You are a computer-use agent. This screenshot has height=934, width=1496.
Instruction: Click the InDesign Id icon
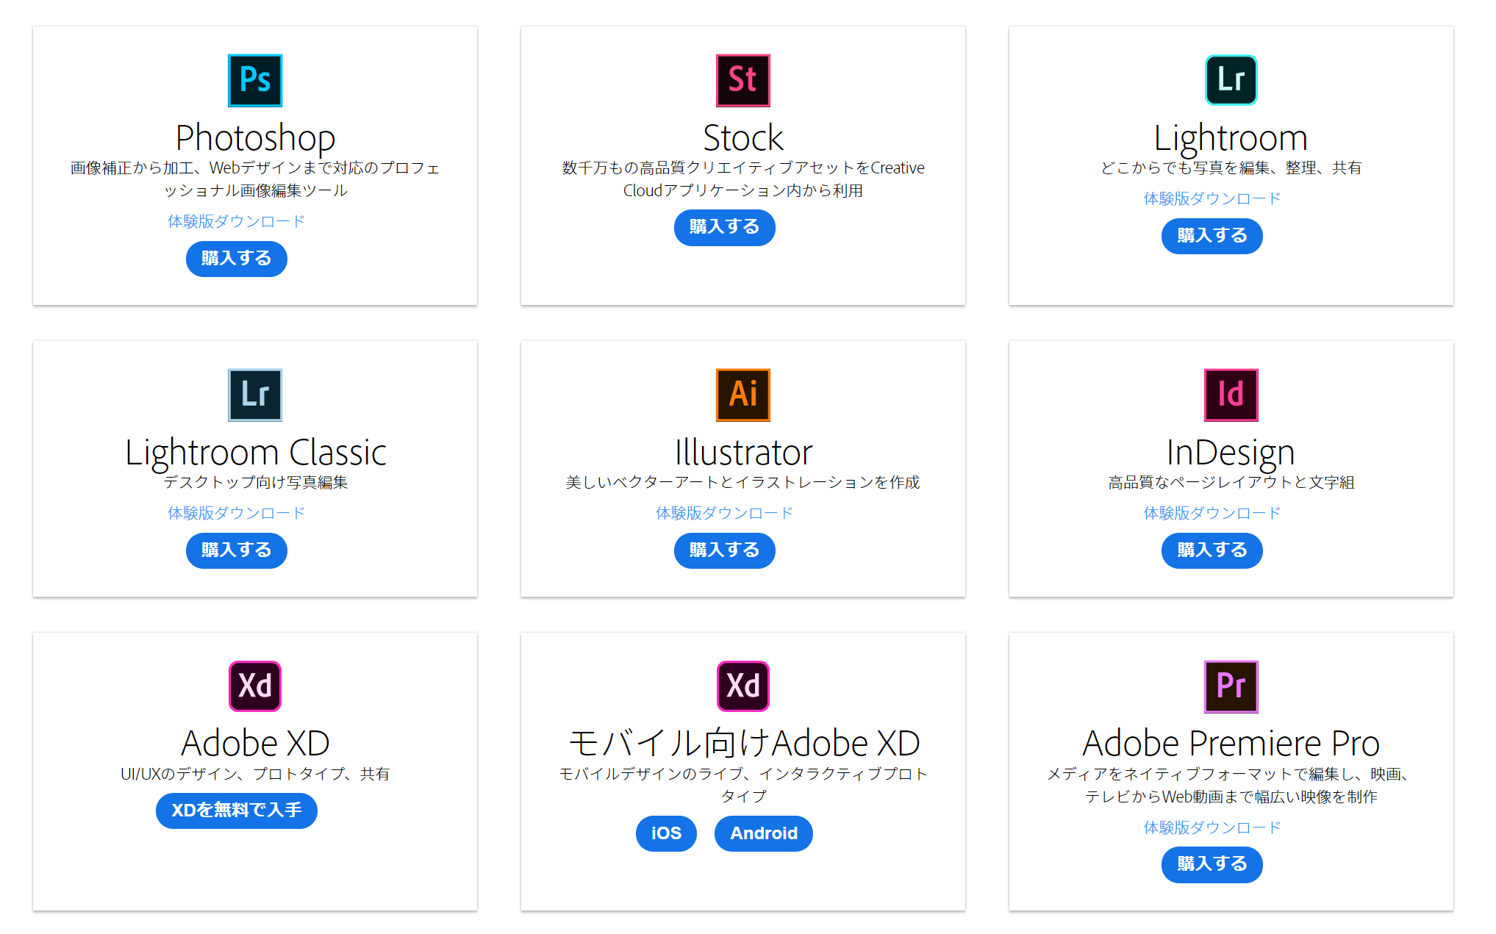point(1231,395)
